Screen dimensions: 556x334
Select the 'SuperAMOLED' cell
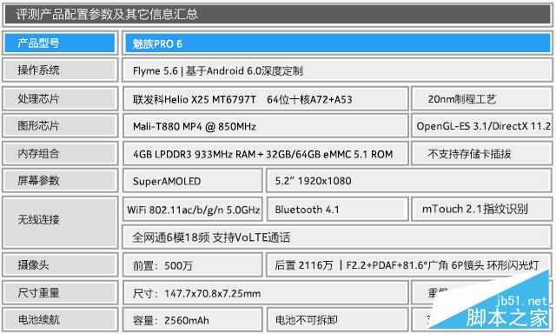point(193,181)
